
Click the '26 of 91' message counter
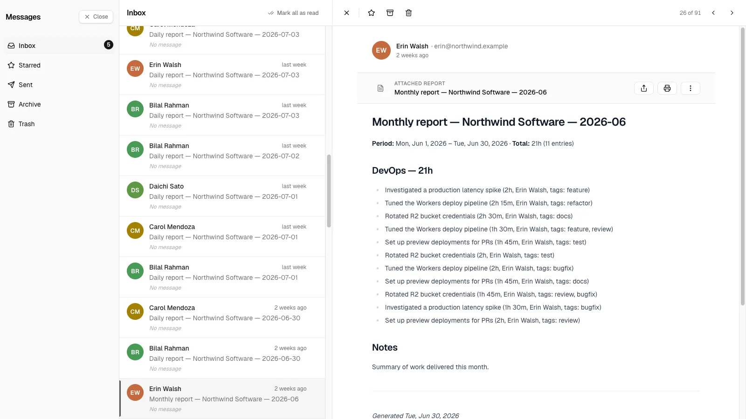point(690,13)
